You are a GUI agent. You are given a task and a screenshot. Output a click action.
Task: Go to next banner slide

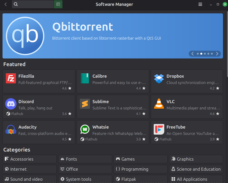(217, 54)
